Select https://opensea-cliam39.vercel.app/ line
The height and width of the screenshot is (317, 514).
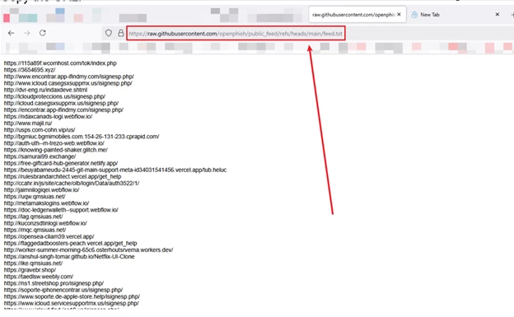click(x=49, y=236)
